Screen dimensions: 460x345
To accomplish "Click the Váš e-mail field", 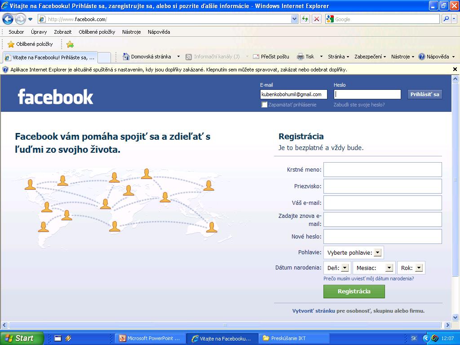I will pos(383,203).
